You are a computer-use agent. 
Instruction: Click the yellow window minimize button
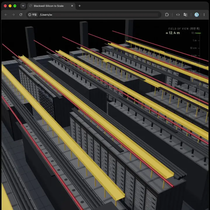click(10, 6)
